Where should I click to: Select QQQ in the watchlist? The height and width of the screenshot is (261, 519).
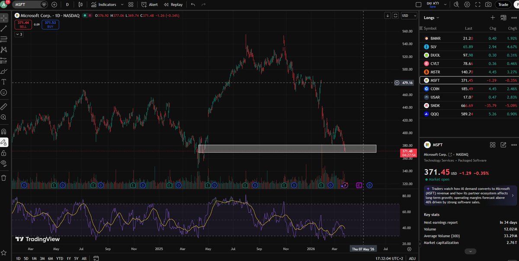pos(469,114)
